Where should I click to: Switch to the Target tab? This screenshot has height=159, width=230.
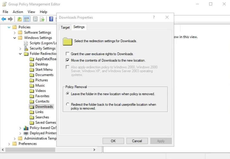pos(65,27)
